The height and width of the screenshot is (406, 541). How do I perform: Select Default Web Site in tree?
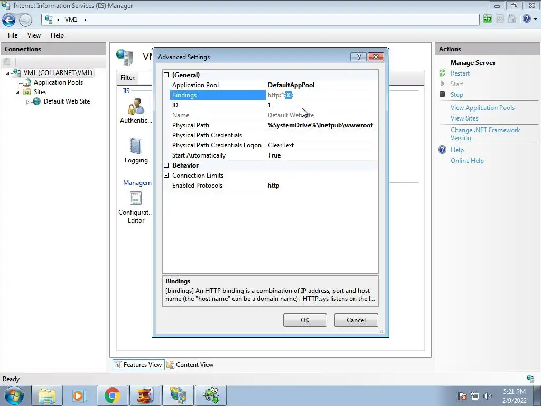coord(67,101)
